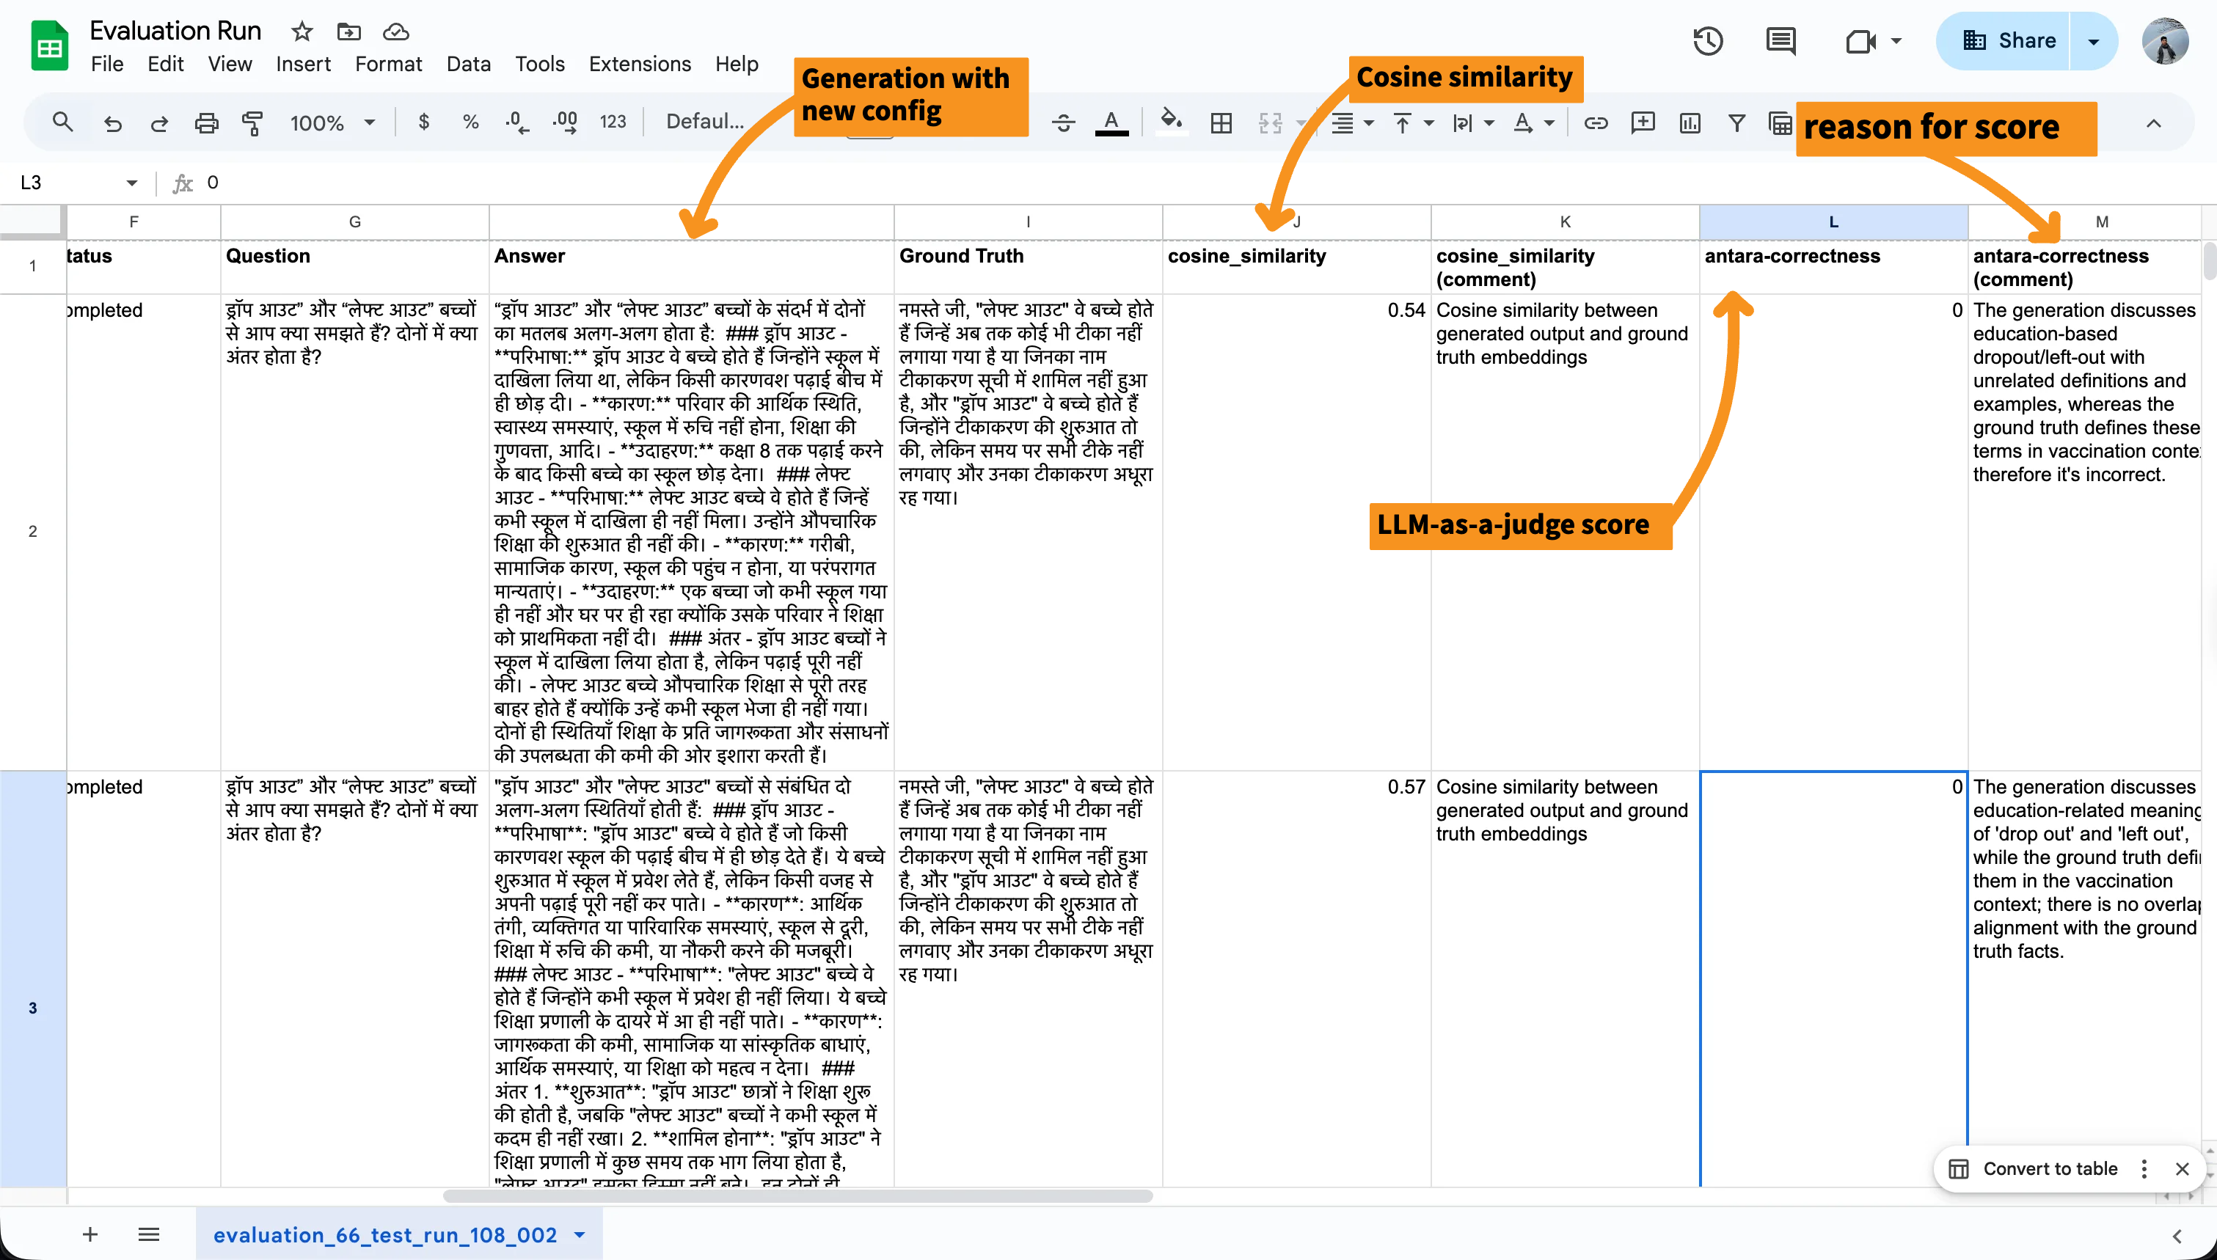2217x1260 pixels.
Task: Open evaluation_66_test_run_108_002 sheet tab menu
Action: (x=580, y=1235)
